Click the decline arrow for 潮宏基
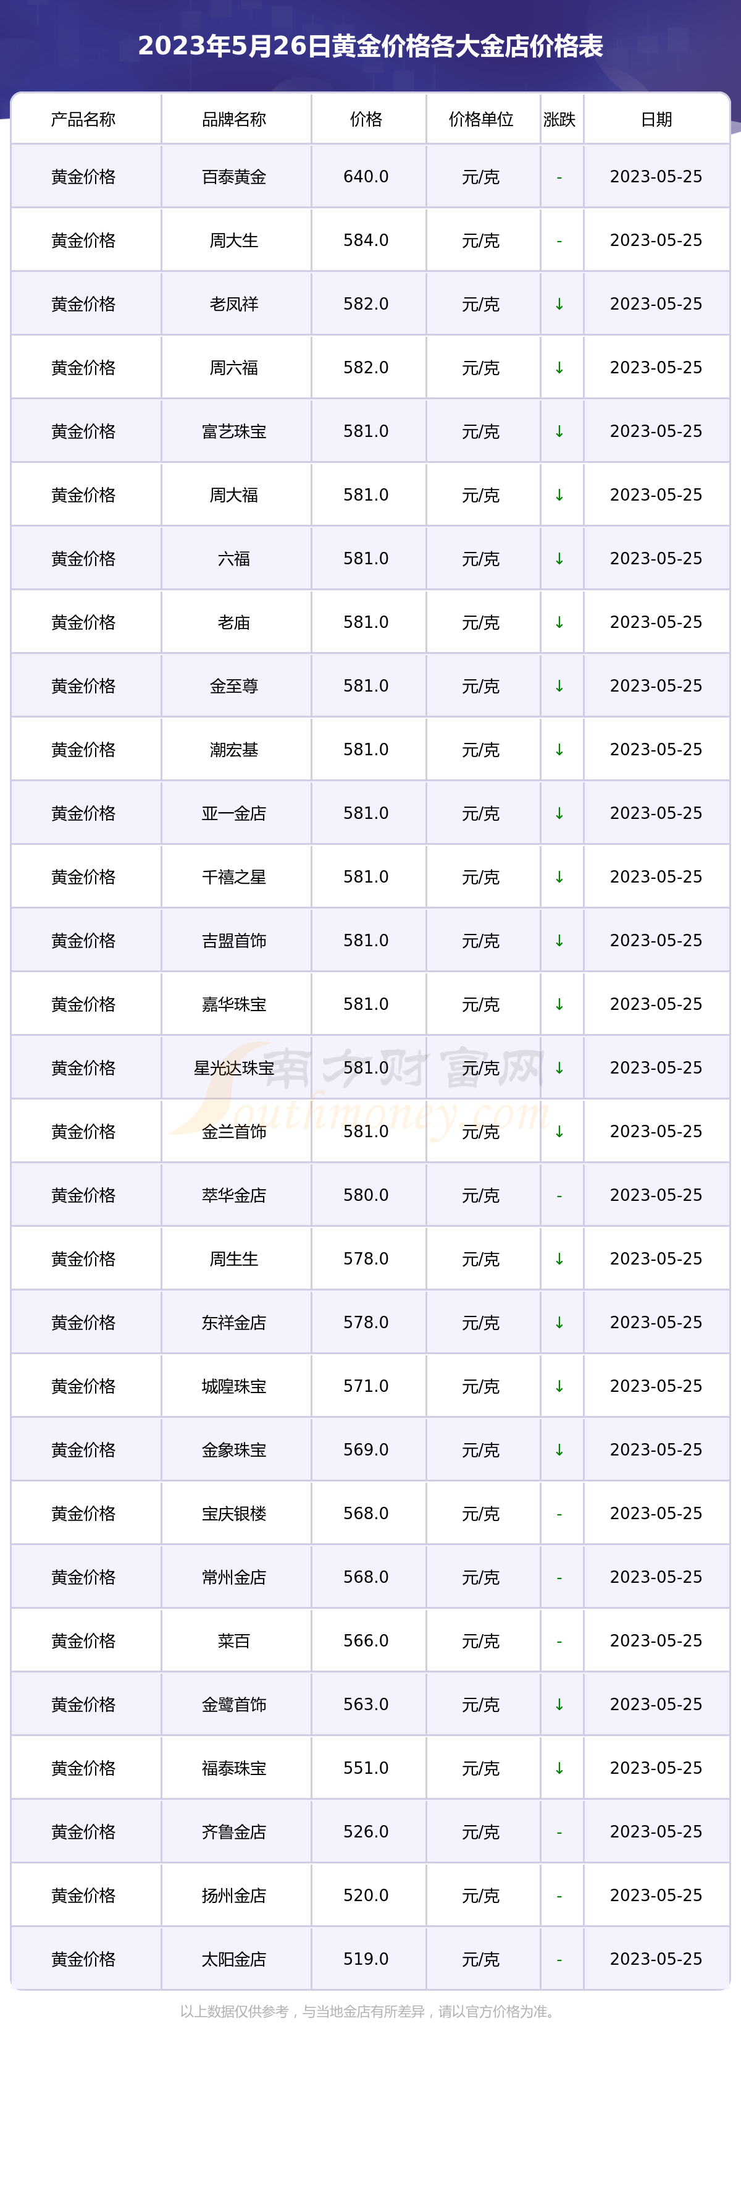The width and height of the screenshot is (741, 2191). [559, 749]
